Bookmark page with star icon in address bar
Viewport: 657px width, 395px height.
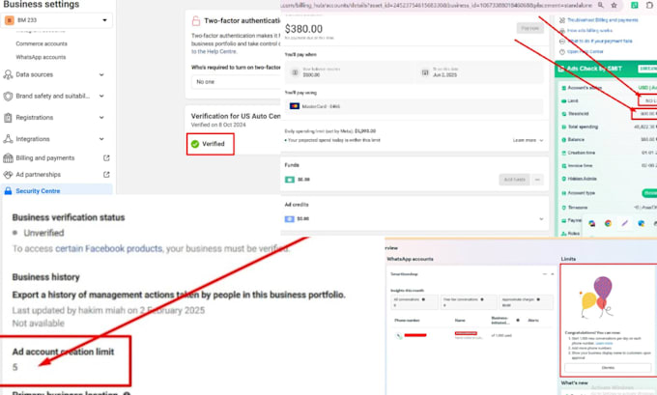coord(614,5)
